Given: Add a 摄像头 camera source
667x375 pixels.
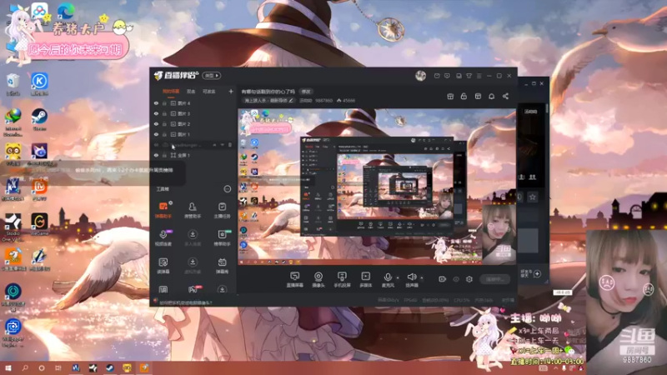Looking at the screenshot, I should pyautogui.click(x=318, y=279).
